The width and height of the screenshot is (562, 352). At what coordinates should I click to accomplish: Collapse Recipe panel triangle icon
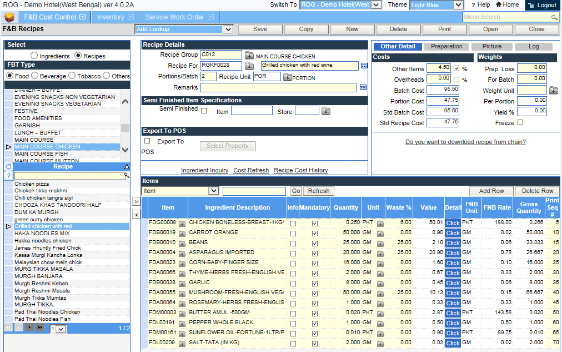tap(127, 166)
